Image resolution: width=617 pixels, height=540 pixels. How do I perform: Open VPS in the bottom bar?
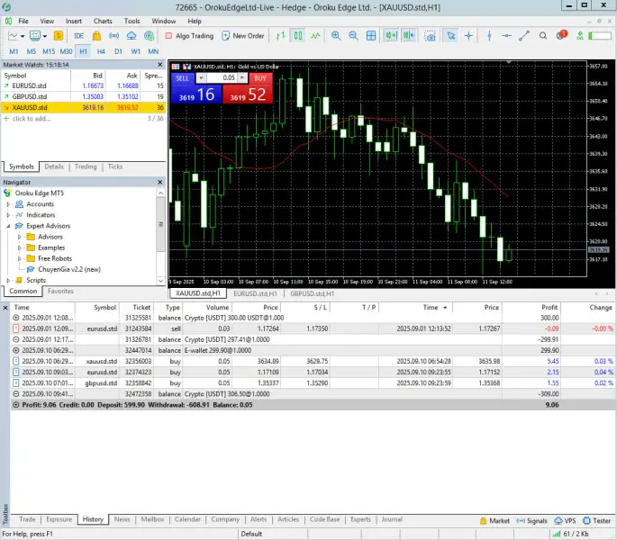click(x=566, y=520)
